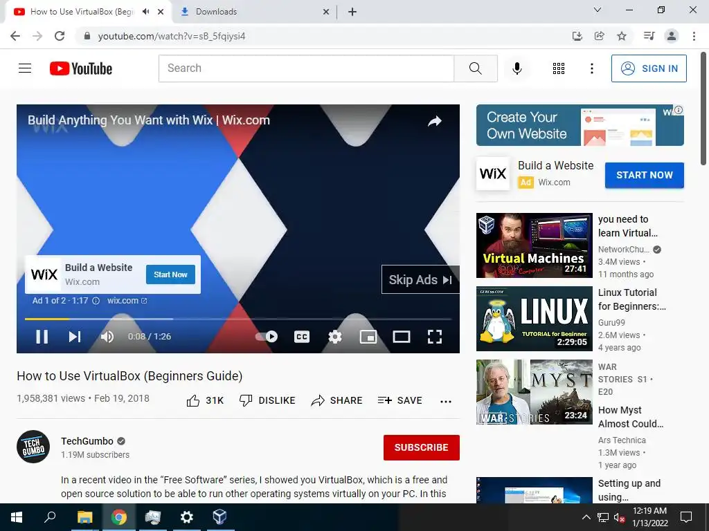This screenshot has height=531, width=709.
Task: Open the TechGumbo channel avatar
Action: pyautogui.click(x=33, y=447)
